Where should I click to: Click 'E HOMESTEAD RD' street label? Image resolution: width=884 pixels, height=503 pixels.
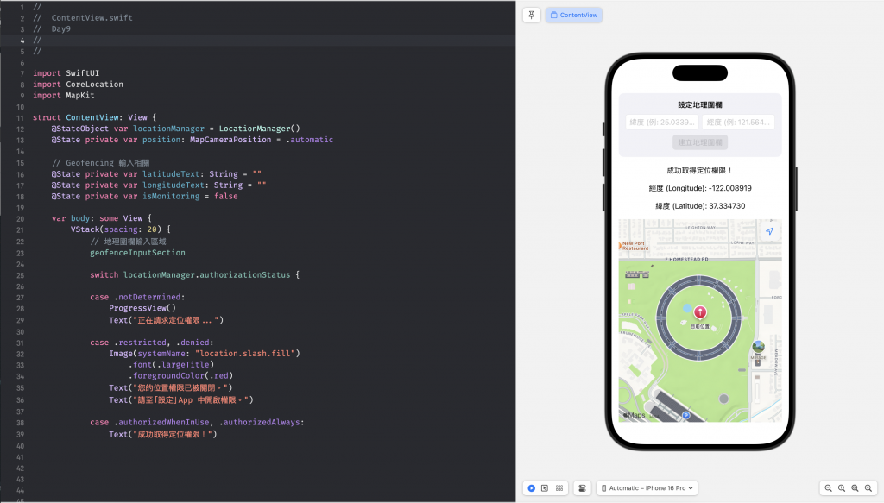pyautogui.click(x=686, y=260)
